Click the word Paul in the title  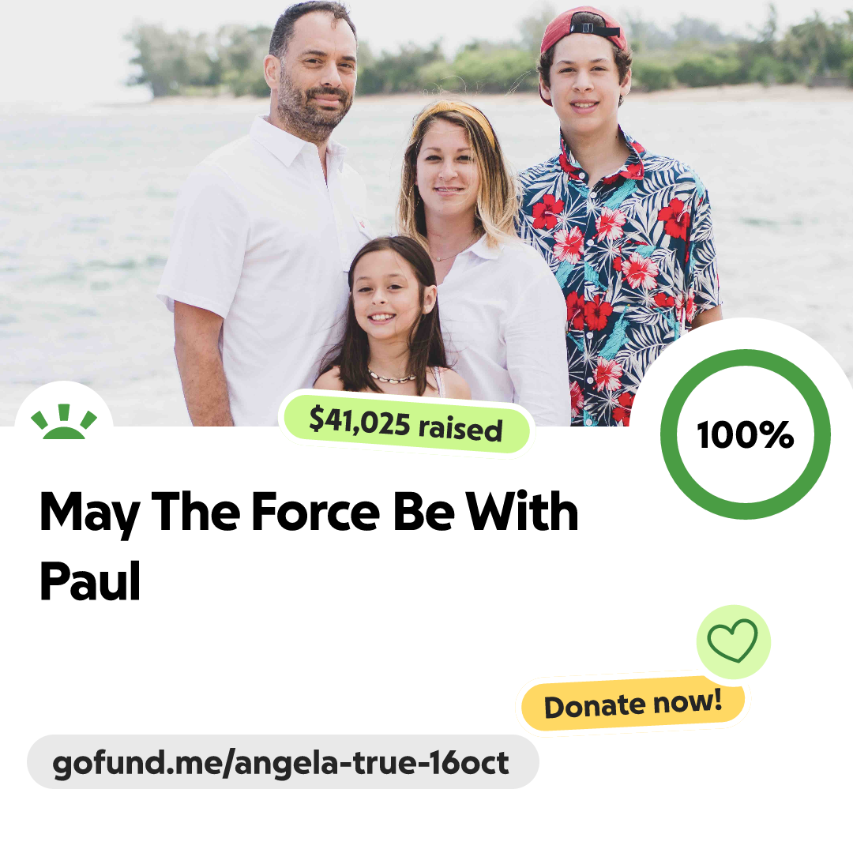90,581
